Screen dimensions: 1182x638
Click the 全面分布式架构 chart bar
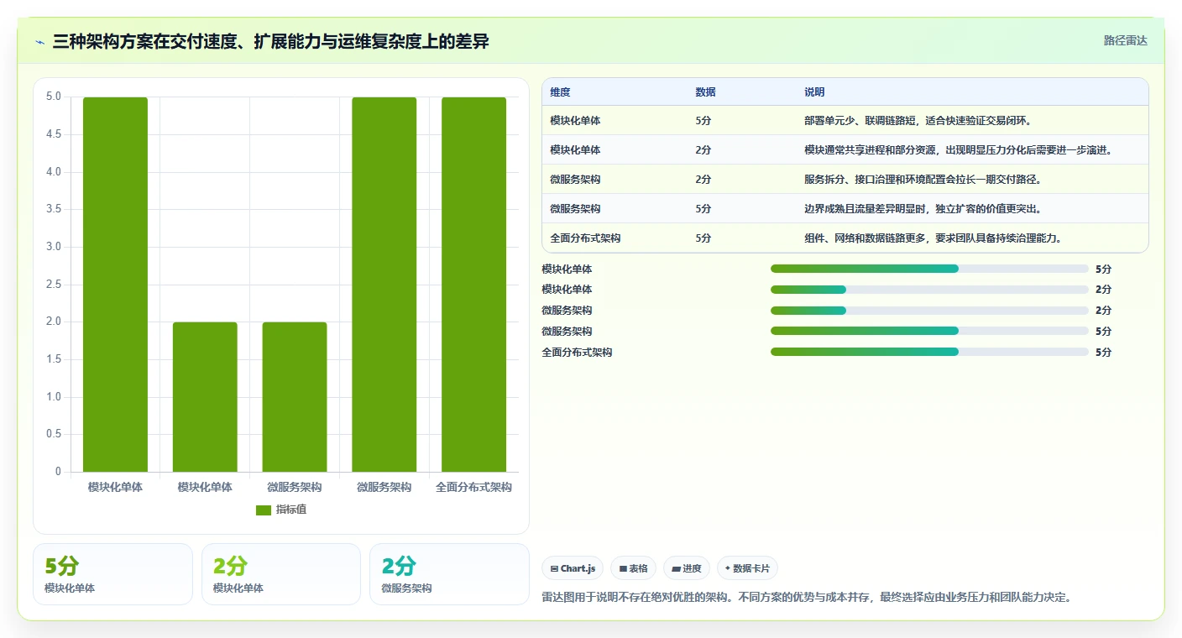[x=474, y=285]
